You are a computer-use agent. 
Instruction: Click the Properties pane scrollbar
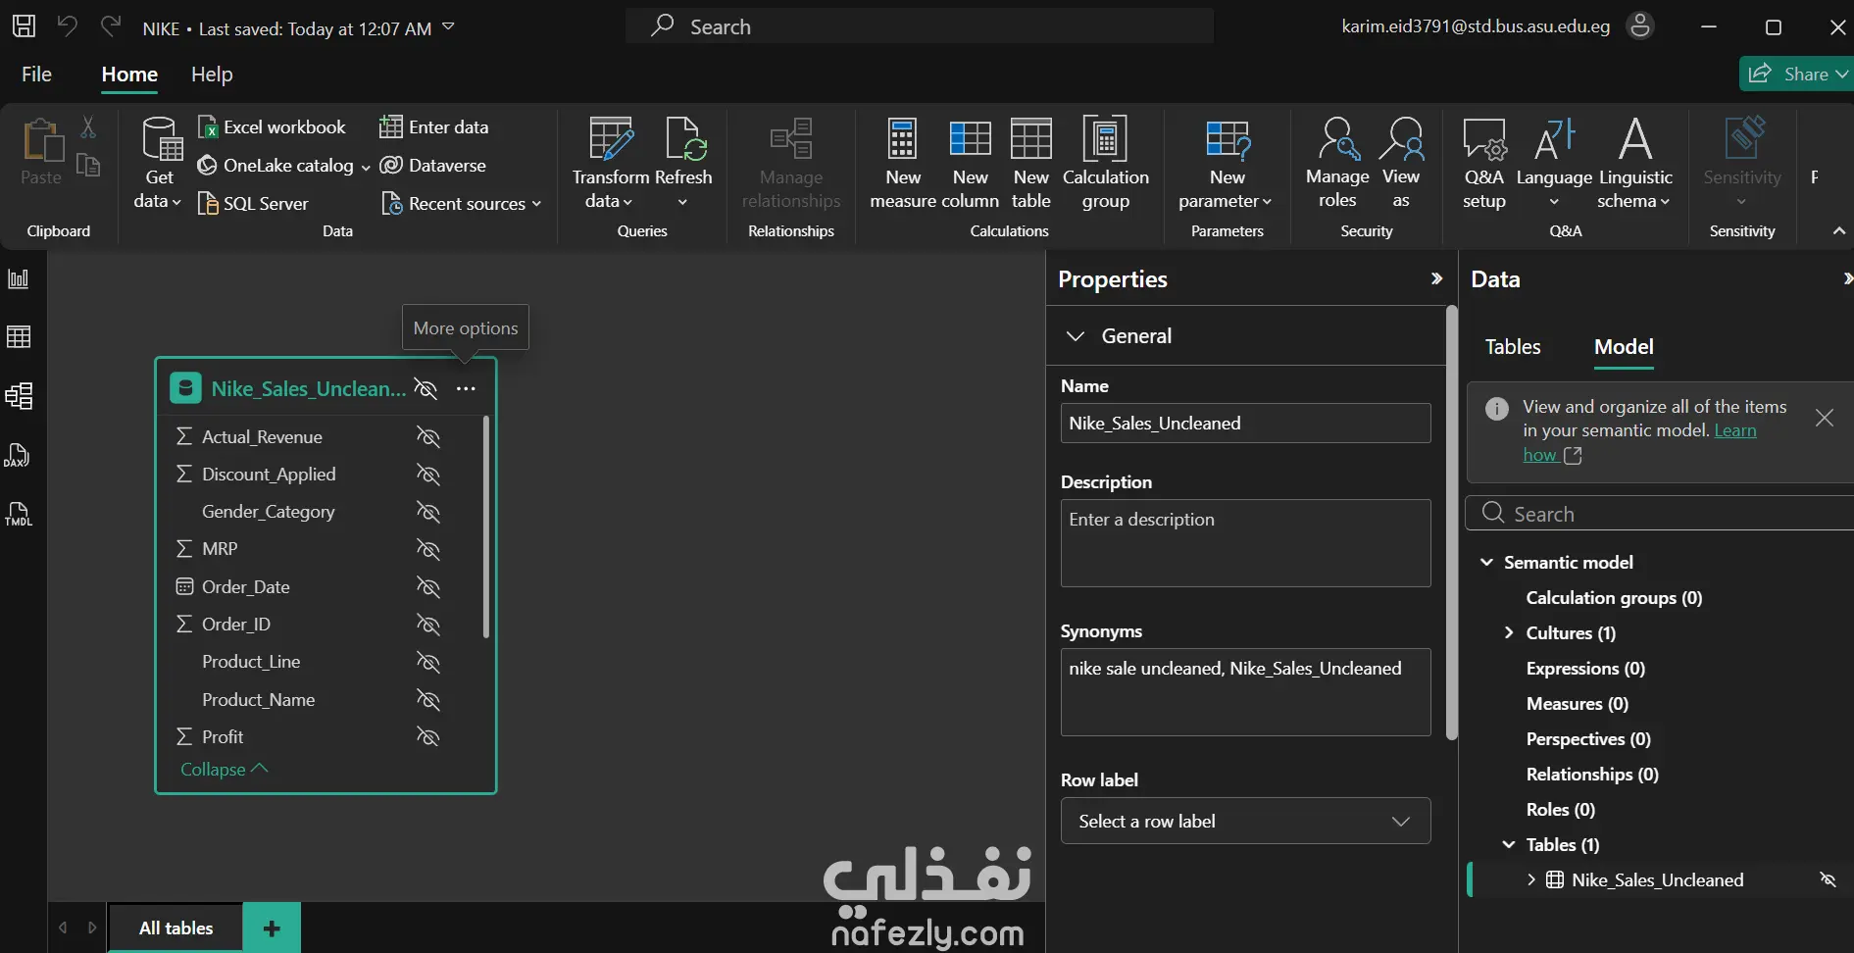tap(1452, 523)
